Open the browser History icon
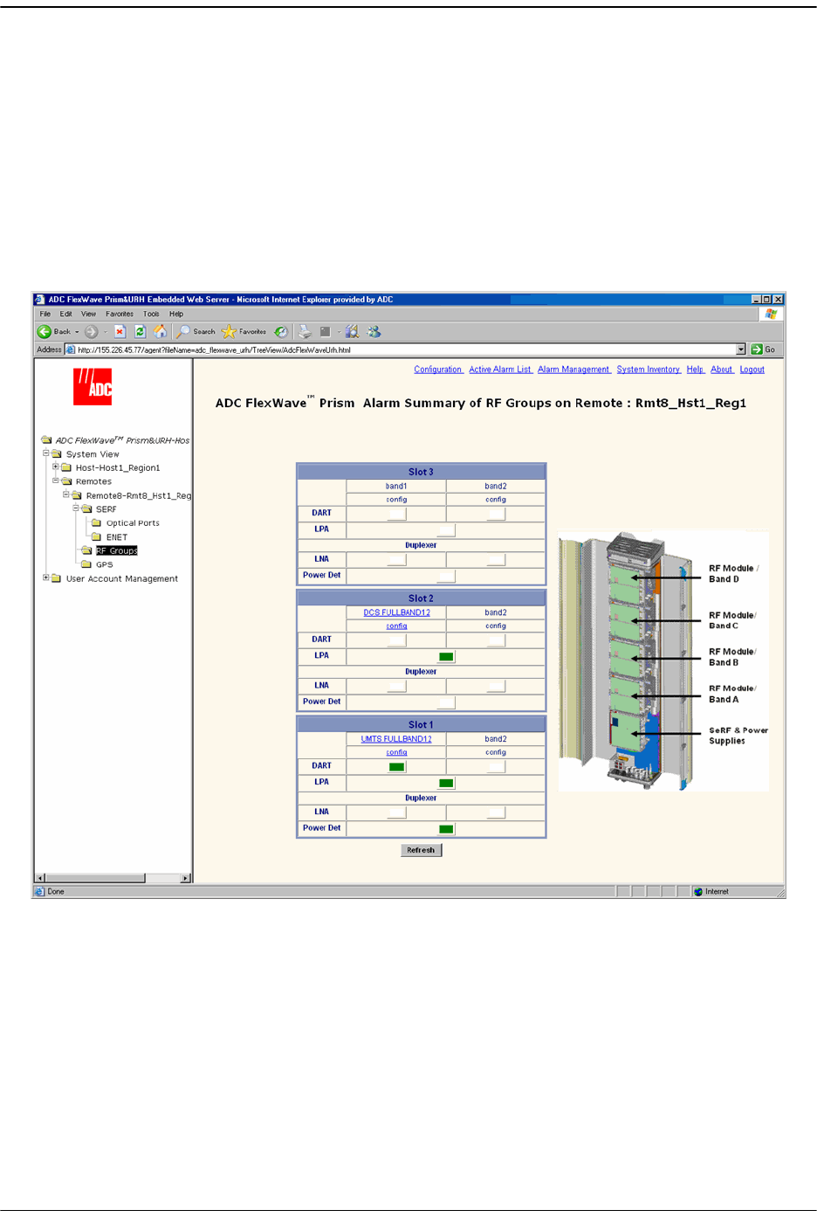This screenshot has width=817, height=1217. [x=280, y=332]
